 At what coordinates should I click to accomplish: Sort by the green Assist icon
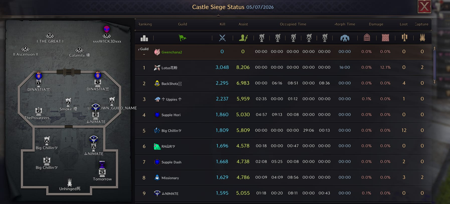pyautogui.click(x=243, y=38)
